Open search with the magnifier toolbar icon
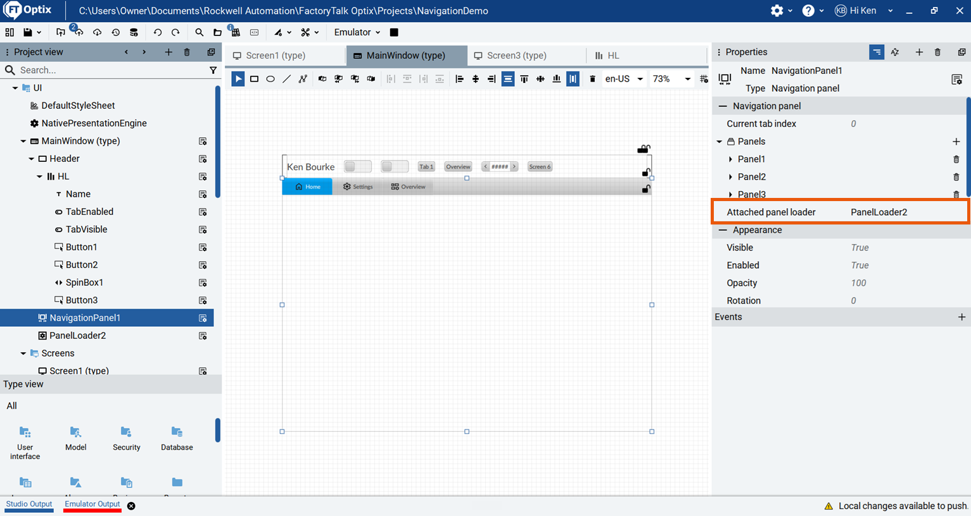 [200, 32]
